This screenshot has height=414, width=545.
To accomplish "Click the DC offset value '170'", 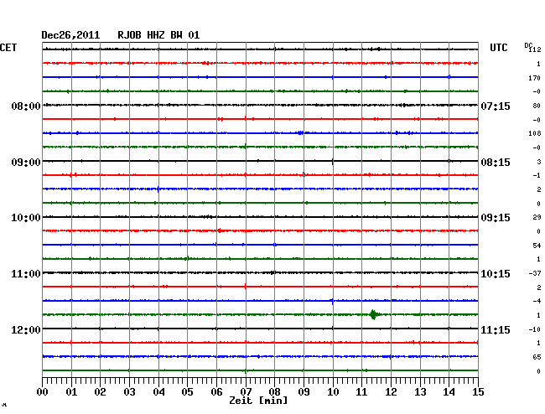I will point(534,78).
